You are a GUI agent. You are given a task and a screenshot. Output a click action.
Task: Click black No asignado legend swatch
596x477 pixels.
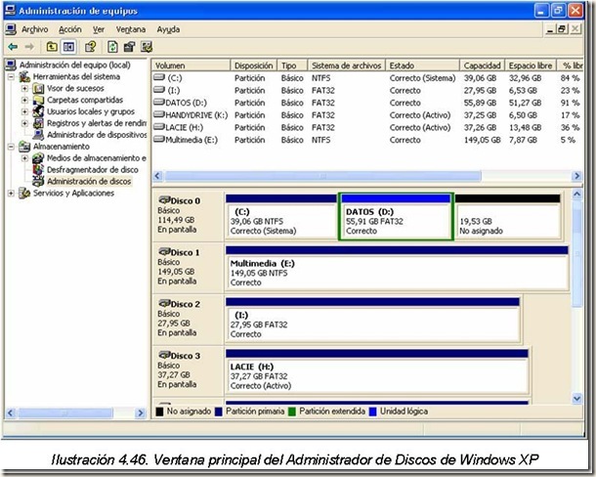[x=159, y=412]
